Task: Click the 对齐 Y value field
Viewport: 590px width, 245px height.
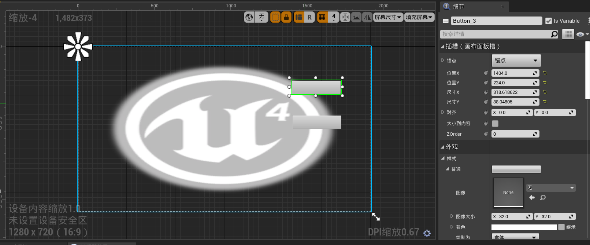Action: pos(555,113)
